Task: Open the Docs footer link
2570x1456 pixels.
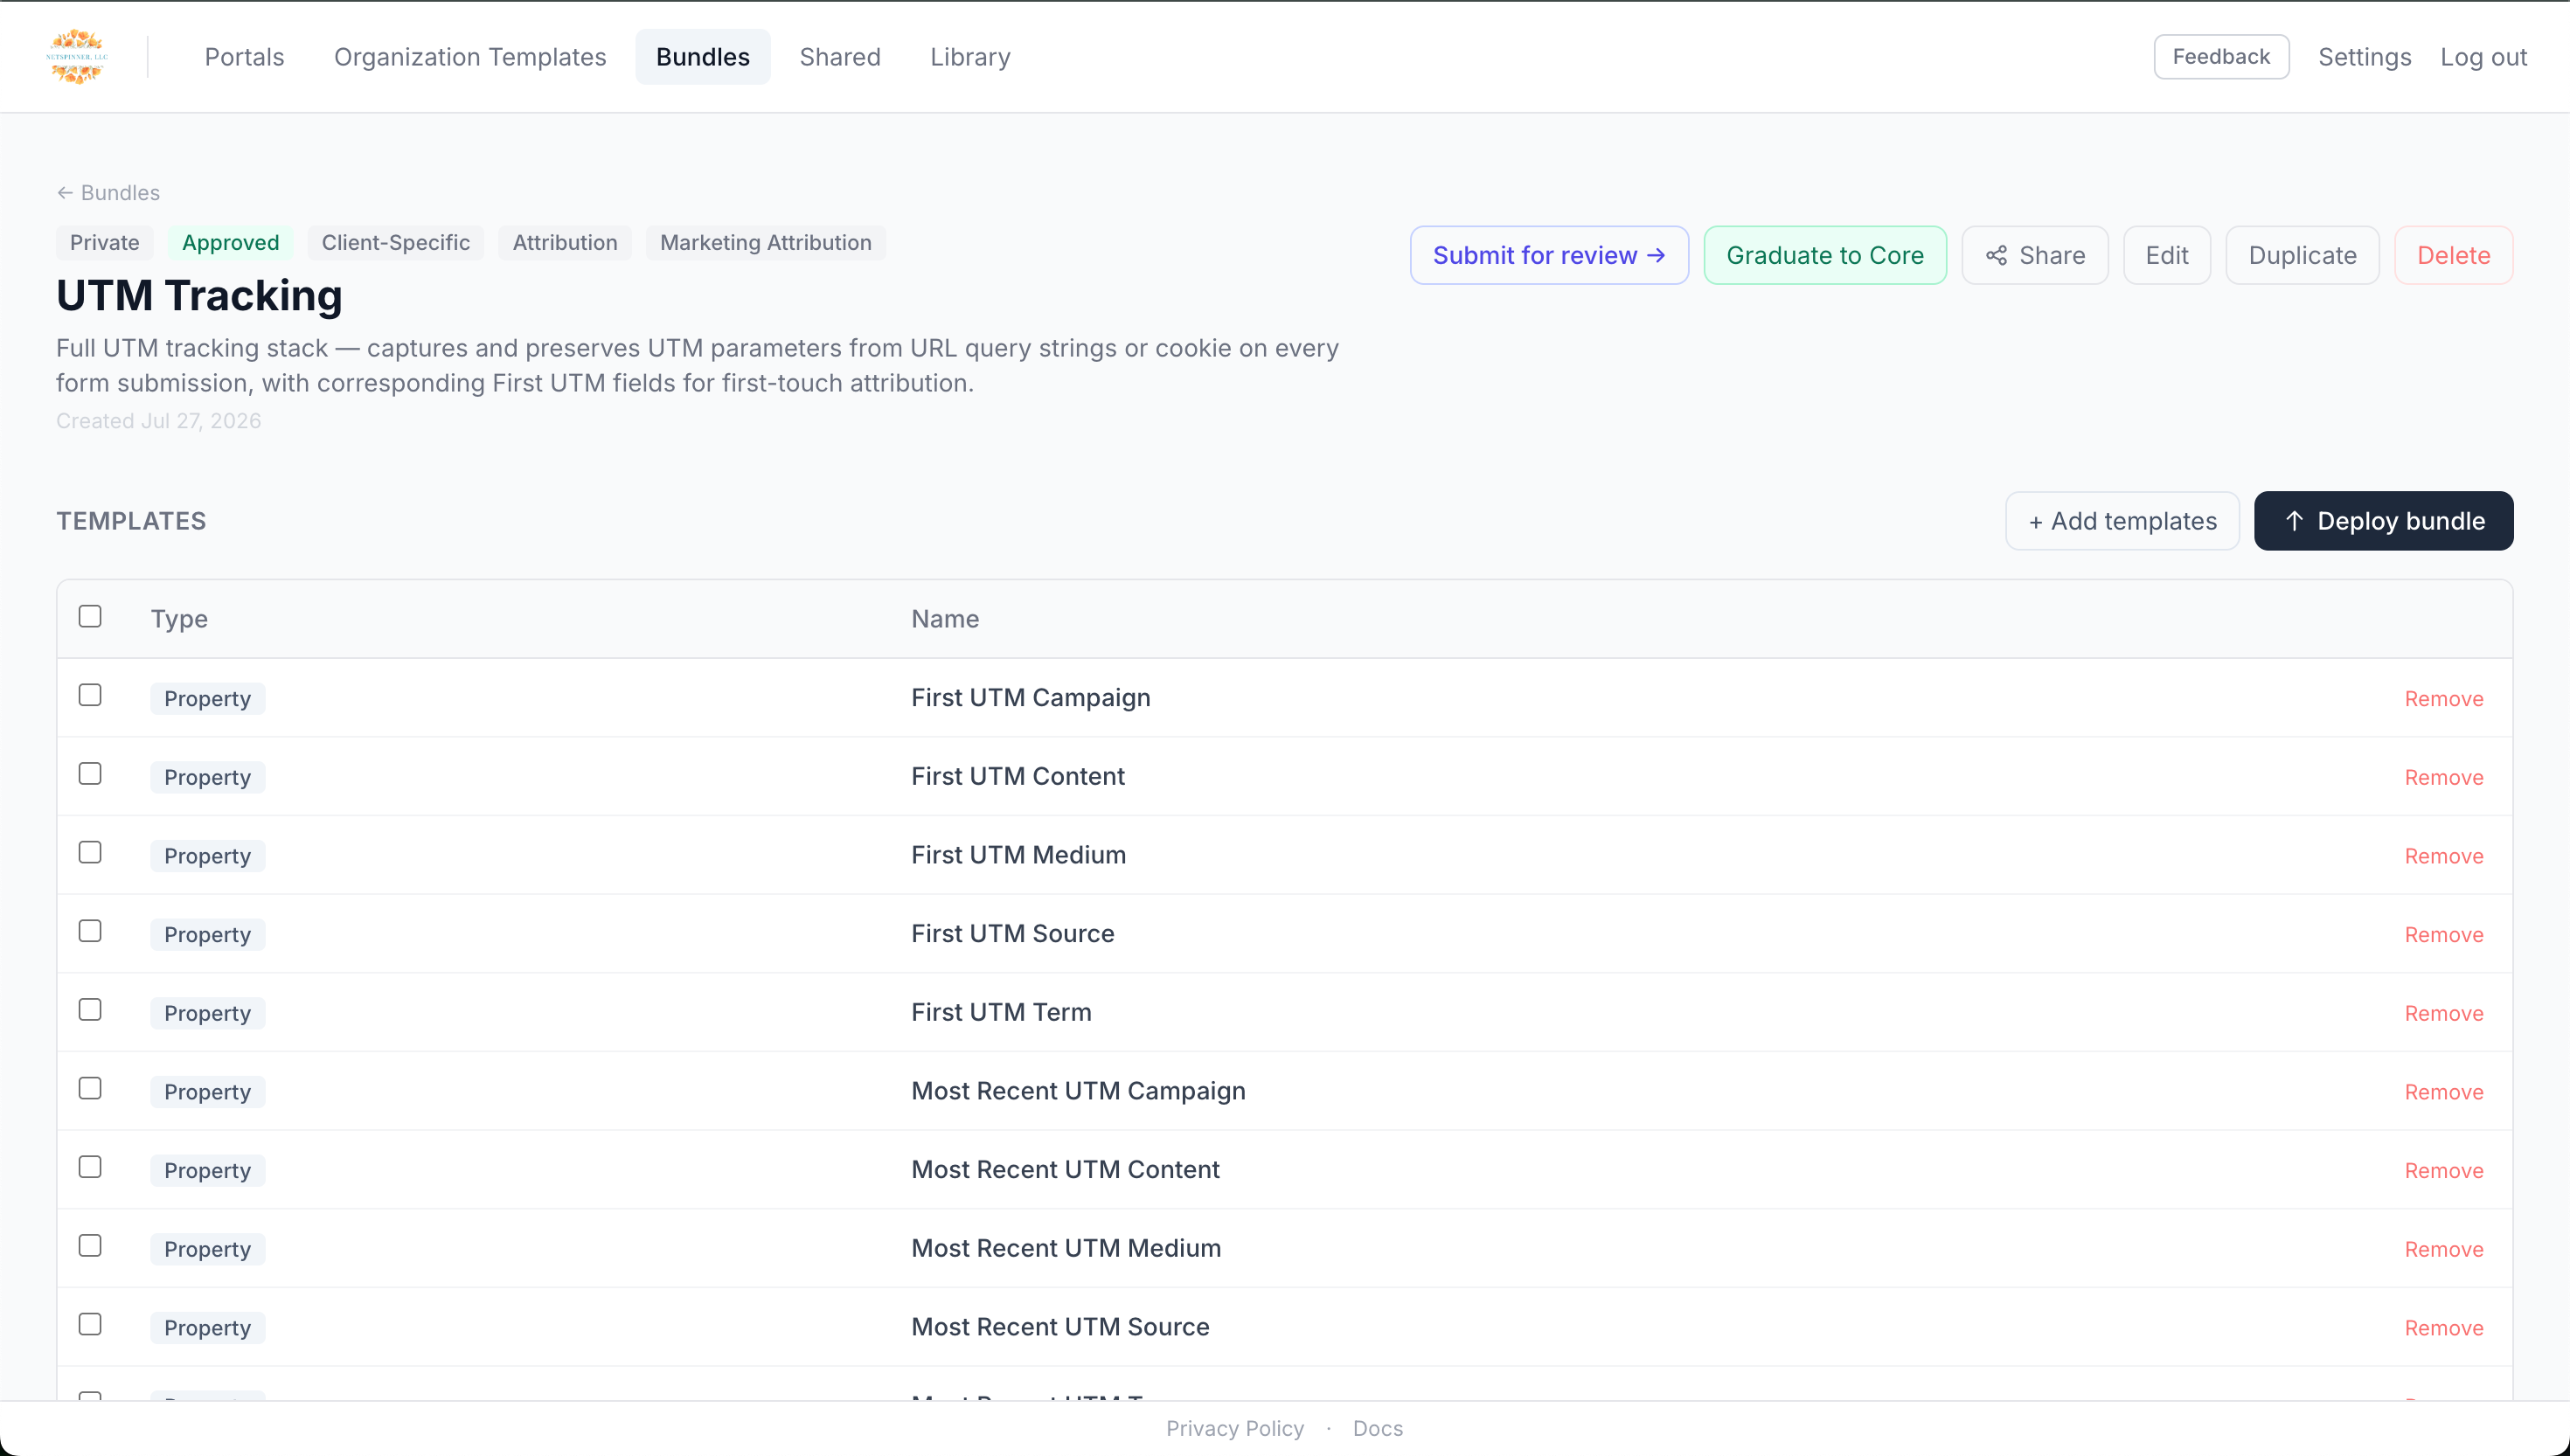Action: click(1377, 1429)
